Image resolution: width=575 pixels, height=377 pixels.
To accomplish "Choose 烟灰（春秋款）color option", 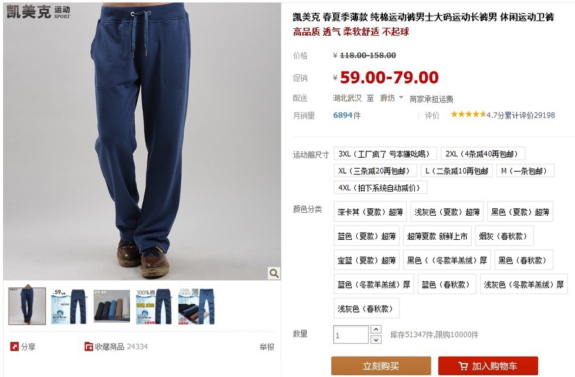I will click(x=505, y=236).
